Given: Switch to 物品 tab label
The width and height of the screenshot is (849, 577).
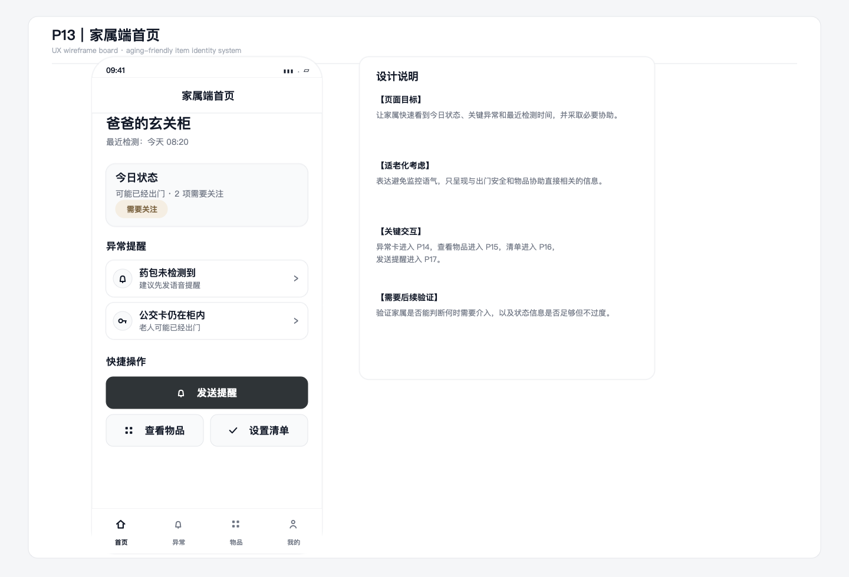Looking at the screenshot, I should tap(236, 542).
